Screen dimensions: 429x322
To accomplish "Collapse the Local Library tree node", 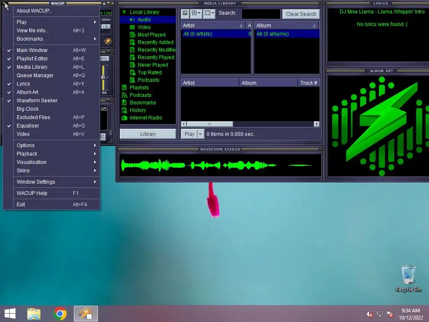I will tap(124, 12).
